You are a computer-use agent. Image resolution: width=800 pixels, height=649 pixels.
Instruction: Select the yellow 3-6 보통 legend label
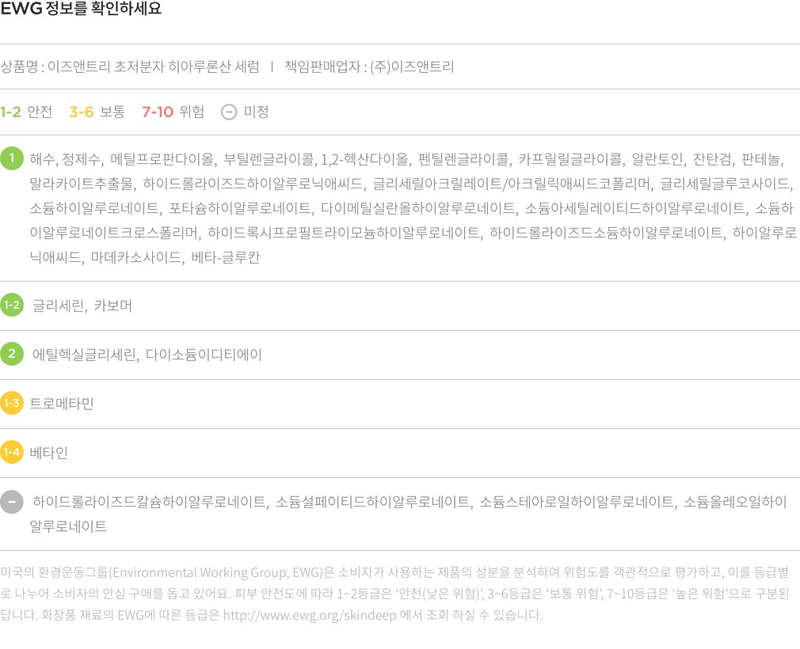97,112
